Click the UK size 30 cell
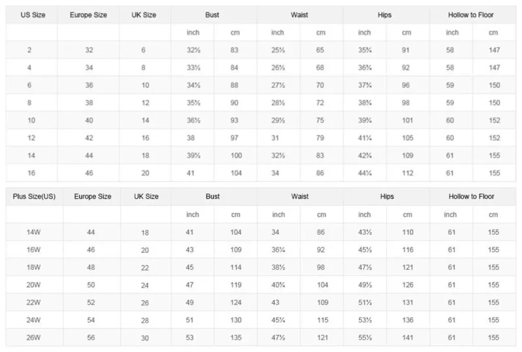The image size is (522, 352). pos(145,338)
